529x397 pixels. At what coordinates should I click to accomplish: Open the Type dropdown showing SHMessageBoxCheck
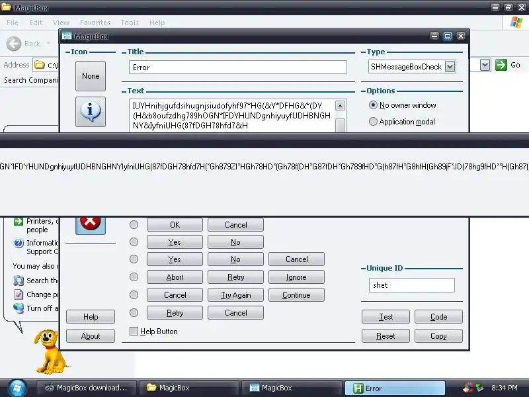click(x=450, y=67)
